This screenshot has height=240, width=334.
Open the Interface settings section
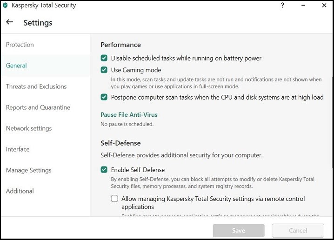click(x=18, y=149)
